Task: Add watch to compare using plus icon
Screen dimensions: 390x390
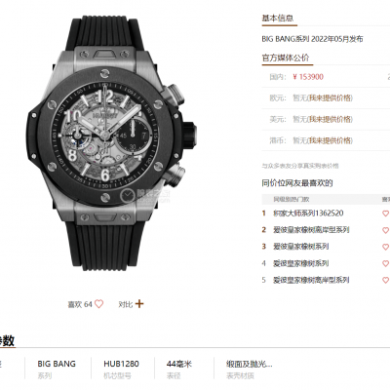Action: click(x=139, y=304)
